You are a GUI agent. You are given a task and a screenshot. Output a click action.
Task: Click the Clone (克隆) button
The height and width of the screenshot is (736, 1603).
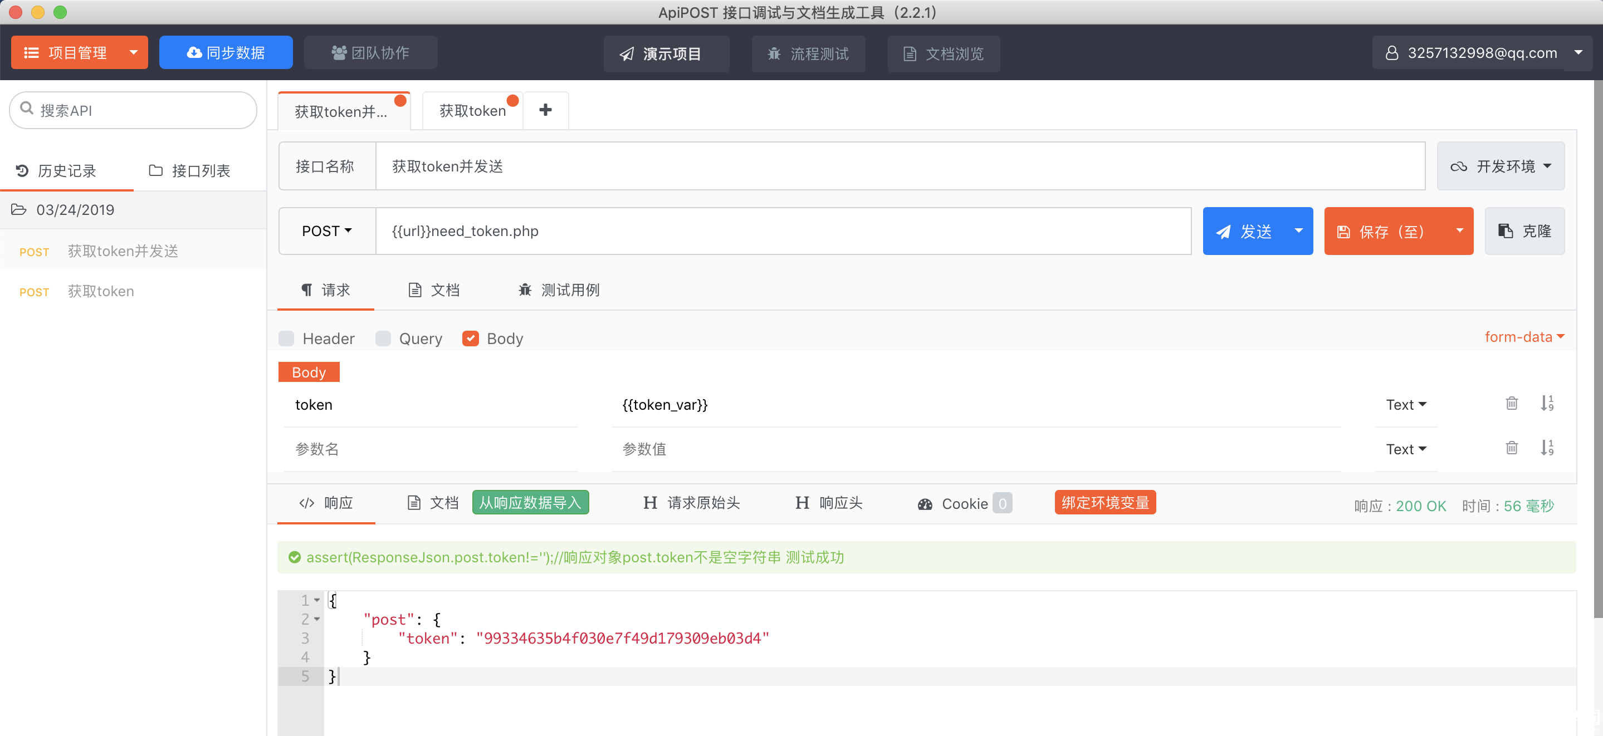pyautogui.click(x=1524, y=232)
